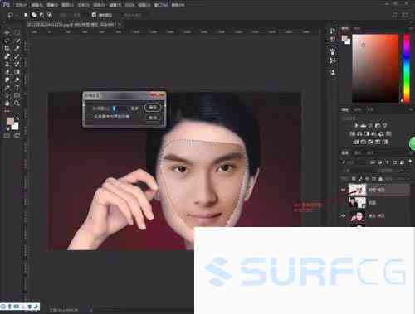Close the open document tab

click(120, 25)
